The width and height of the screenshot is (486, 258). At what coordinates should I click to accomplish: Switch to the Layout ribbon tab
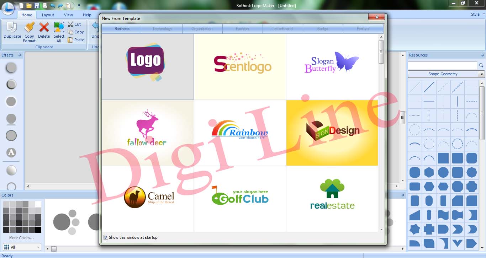pyautogui.click(x=48, y=15)
